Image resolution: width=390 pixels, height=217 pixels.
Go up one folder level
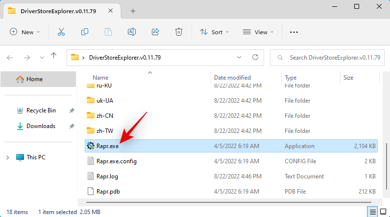click(x=53, y=56)
